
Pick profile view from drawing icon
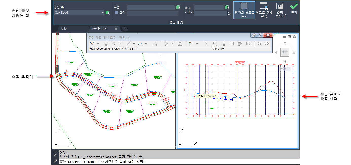(x=108, y=13)
